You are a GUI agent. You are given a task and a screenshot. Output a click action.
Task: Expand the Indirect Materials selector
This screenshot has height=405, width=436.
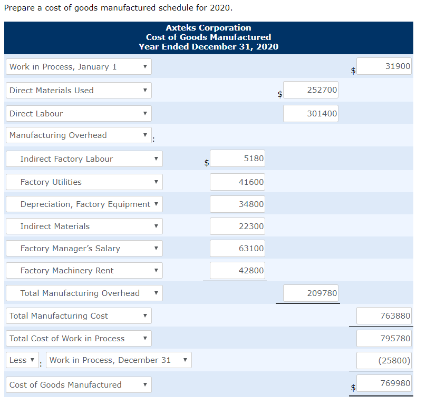[83, 226]
